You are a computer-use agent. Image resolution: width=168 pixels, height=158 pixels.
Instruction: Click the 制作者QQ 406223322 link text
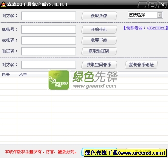145,28
